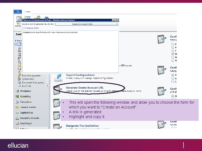This screenshot has height=151, width=202.
Task: Open the Recruiting area icon
Action: coord(17,96)
